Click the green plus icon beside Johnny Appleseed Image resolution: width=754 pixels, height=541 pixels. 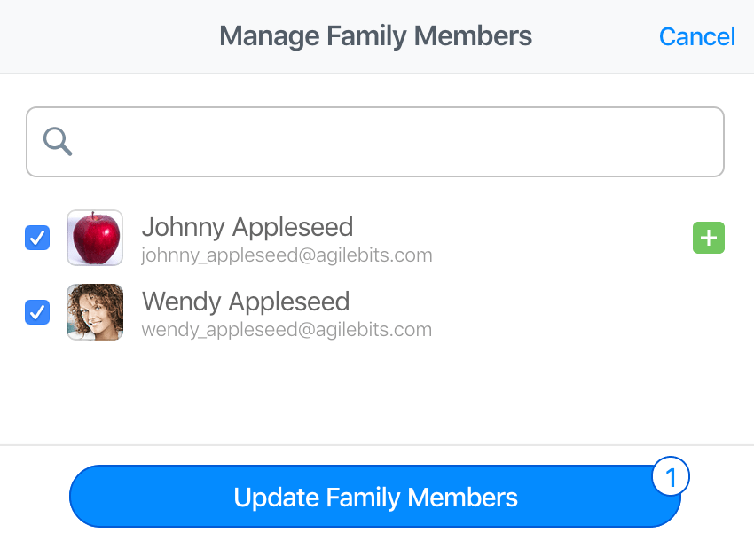point(709,238)
